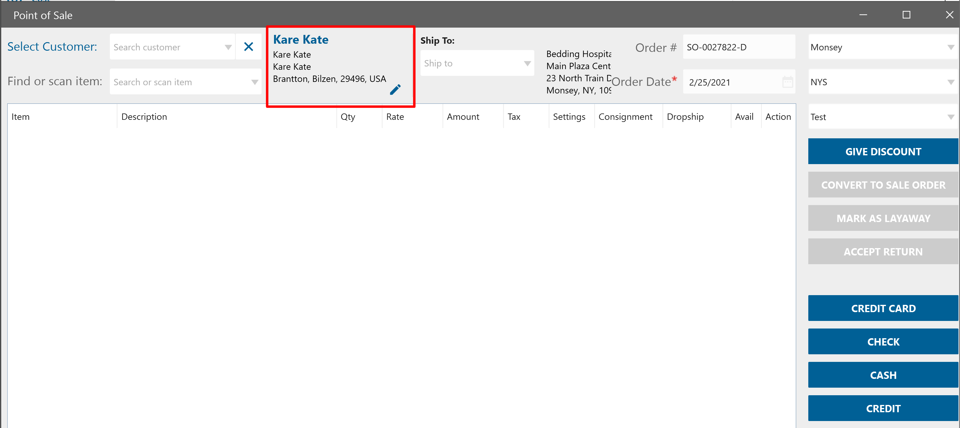Viewport: 960px width, 428px height.
Task: Pay with the CREDIT CARD button
Action: (883, 308)
